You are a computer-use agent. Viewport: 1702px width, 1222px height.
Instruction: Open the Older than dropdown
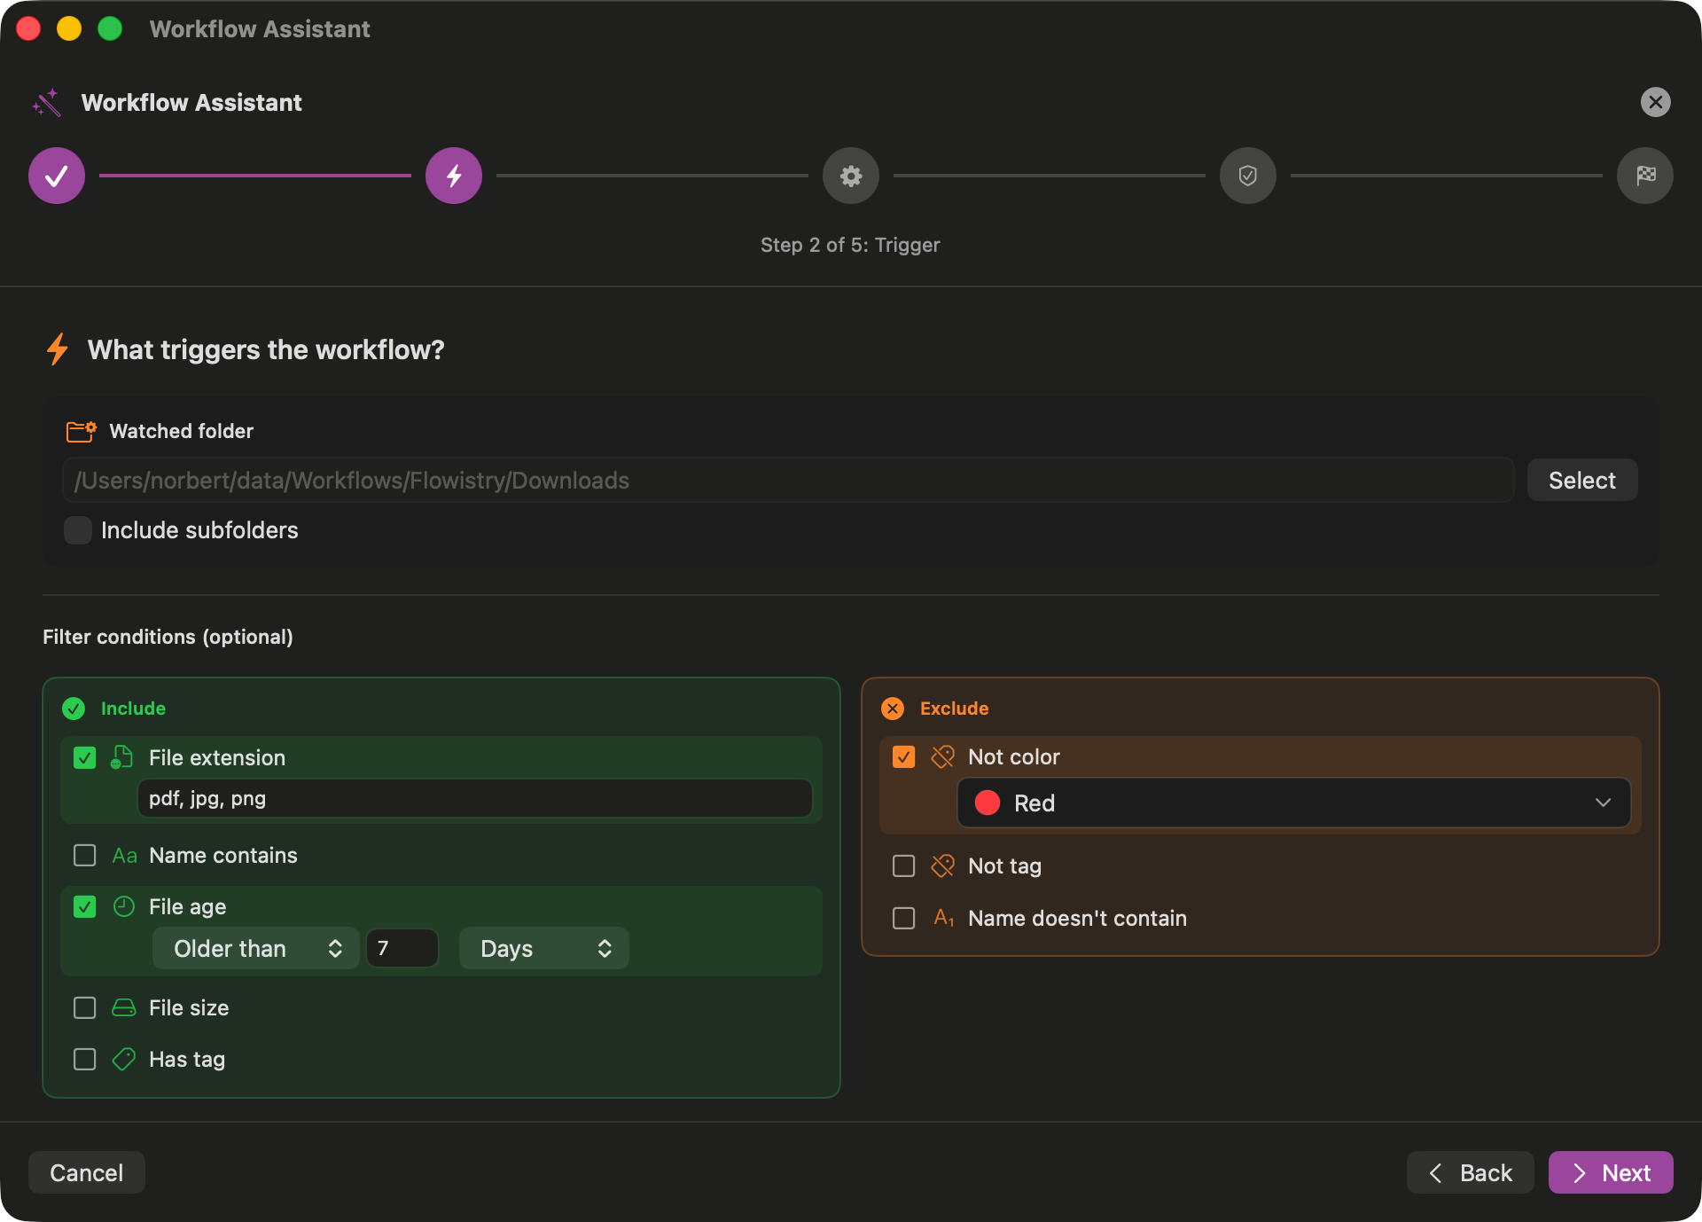255,949
